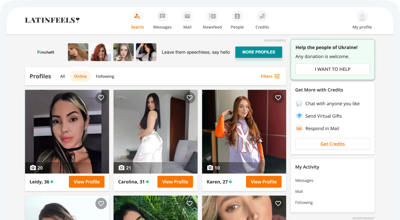Open the Credits coins icon
400x220 pixels.
point(262,16)
